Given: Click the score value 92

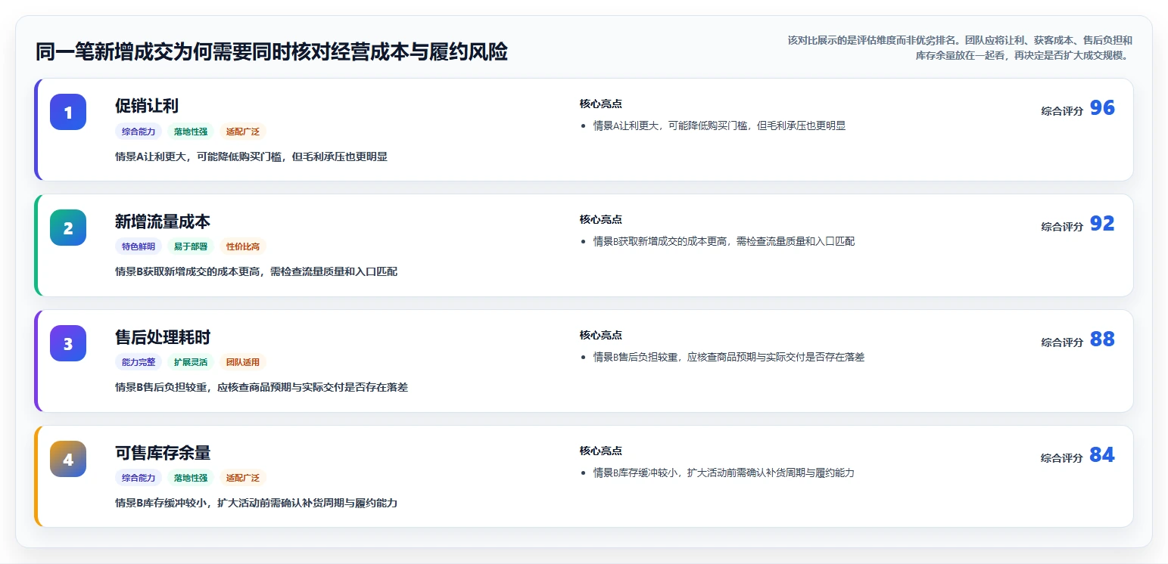Looking at the screenshot, I should (x=1102, y=224).
